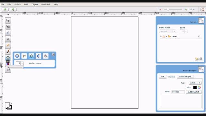Choose the rectangle shape in the shape popup
This screenshot has width=206, height=116.
17,56
